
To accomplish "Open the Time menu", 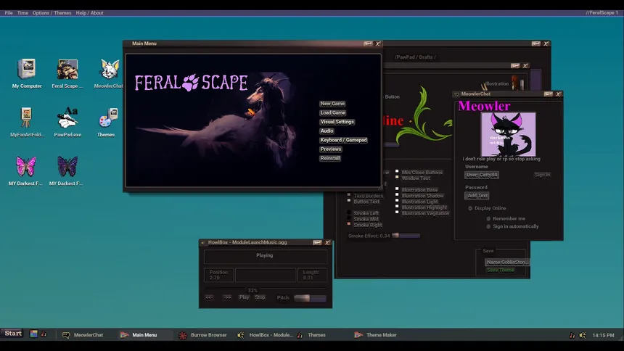I will click(x=22, y=13).
